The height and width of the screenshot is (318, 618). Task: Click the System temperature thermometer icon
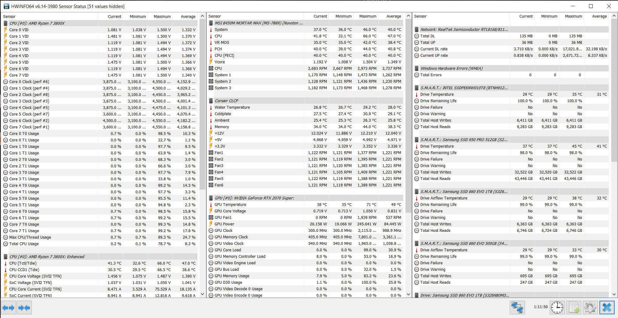(x=211, y=30)
